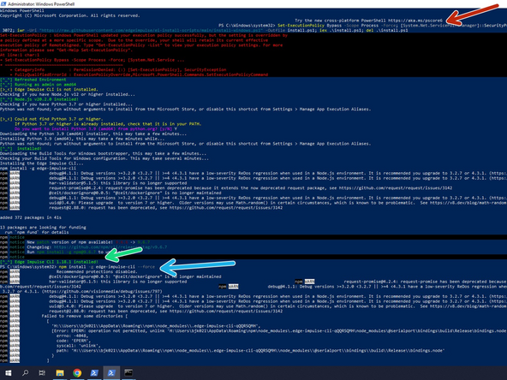The image size is (507, 380).
Task: Click the 'Do you want to install Python 3.9' prompt
Action: [x=96, y=129]
